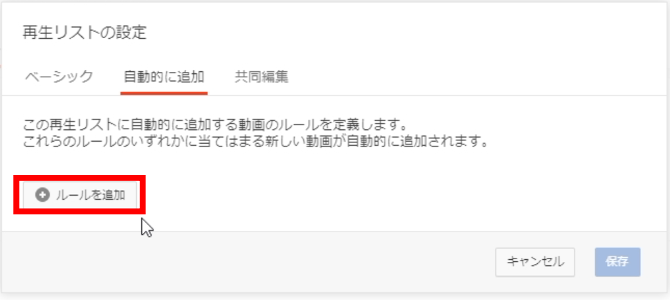Image resolution: width=670 pixels, height=300 pixels.
Task: Click the ベーシック label in the tab row
Action: pos(59,77)
